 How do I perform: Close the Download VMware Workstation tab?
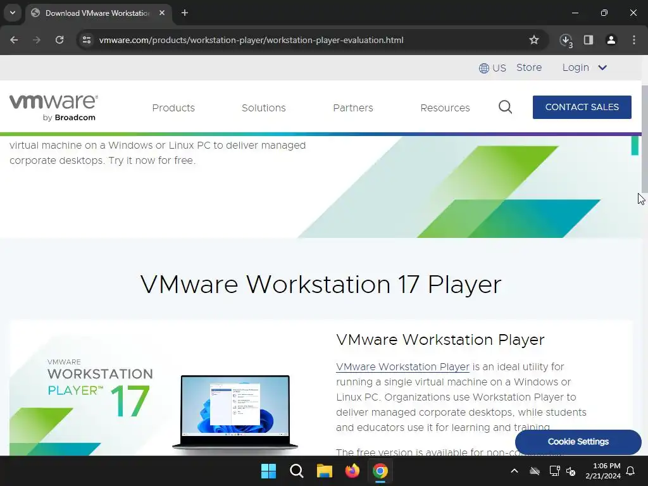(x=162, y=13)
